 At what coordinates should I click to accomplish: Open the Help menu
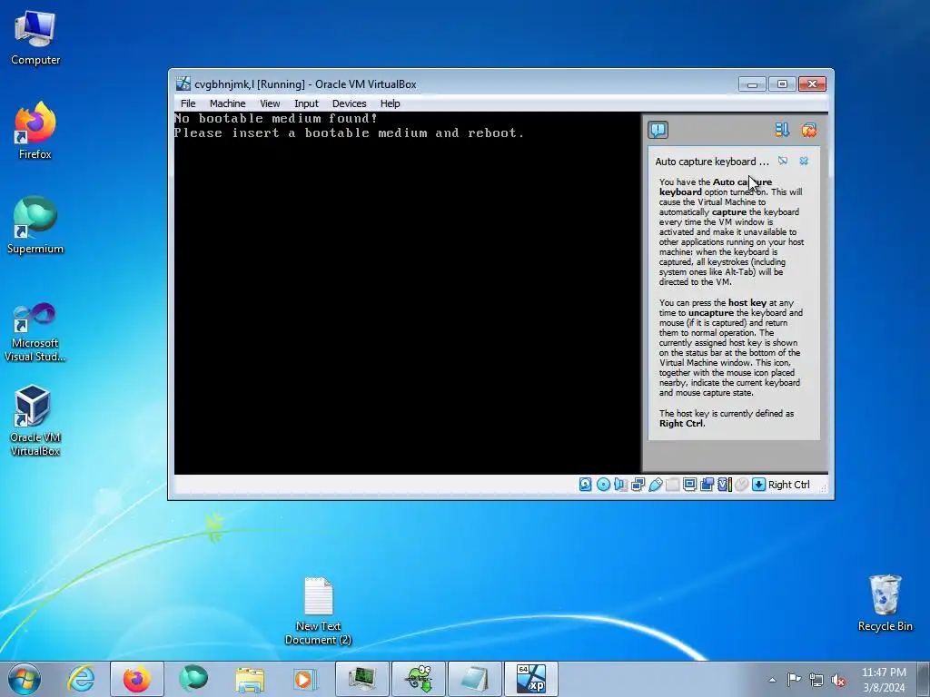pos(390,103)
